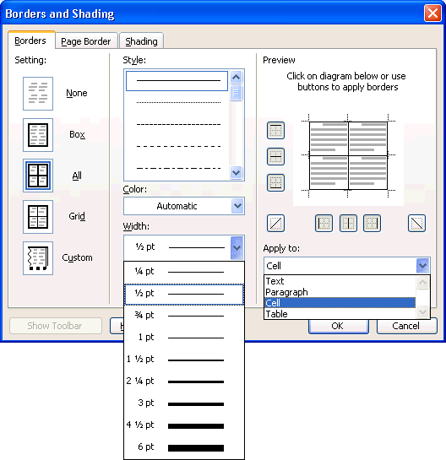
Task: Choose the Box border setting icon
Action: pyautogui.click(x=38, y=135)
